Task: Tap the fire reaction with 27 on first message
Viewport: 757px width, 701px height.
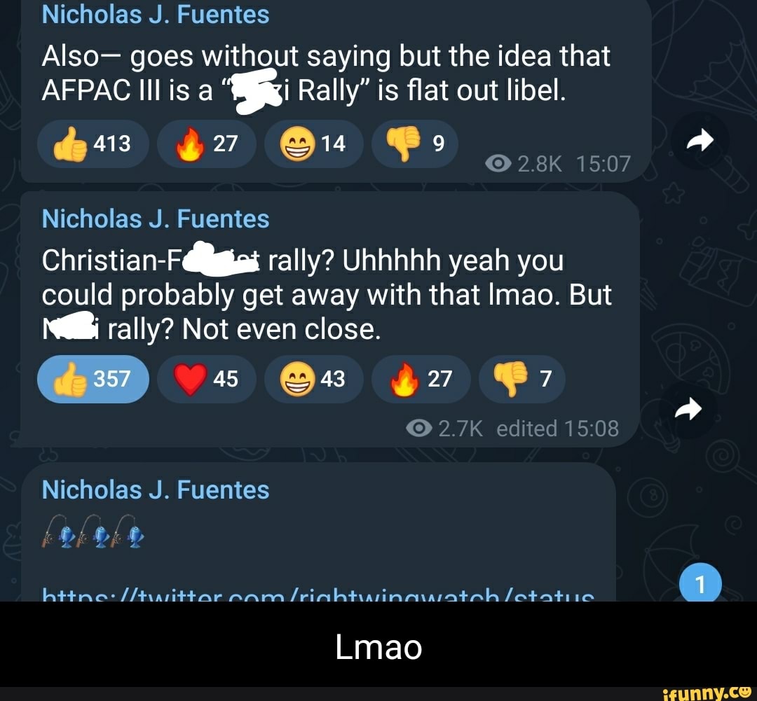Action: pos(207,144)
